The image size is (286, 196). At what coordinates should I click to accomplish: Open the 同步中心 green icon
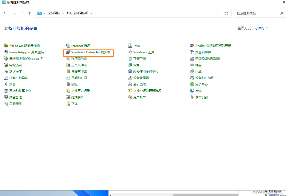click(192, 84)
